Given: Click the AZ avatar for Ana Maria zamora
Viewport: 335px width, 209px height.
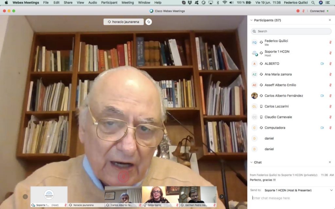Looking at the screenshot, I should pos(254,74).
